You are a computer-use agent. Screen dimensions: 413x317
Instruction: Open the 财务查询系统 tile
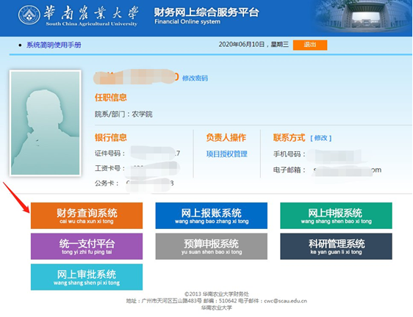(87, 216)
